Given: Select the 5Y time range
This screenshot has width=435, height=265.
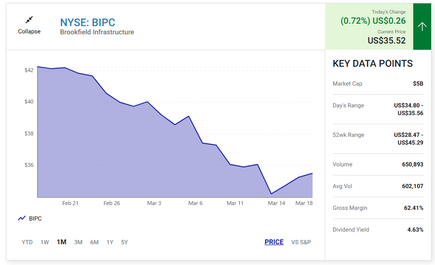Looking at the screenshot, I should [x=124, y=242].
